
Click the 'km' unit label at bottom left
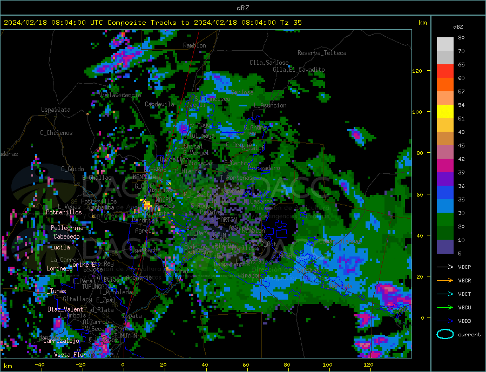(8, 366)
